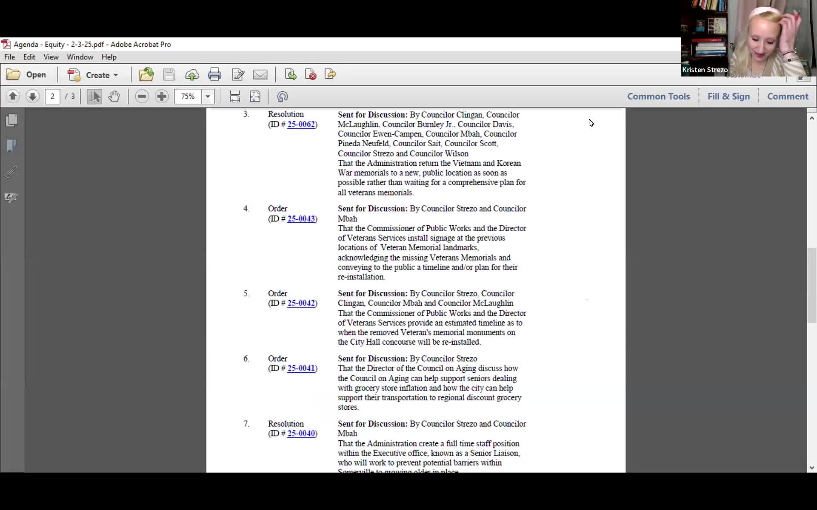817x510 pixels.
Task: Click the Print icon in toolbar
Action: (x=214, y=75)
